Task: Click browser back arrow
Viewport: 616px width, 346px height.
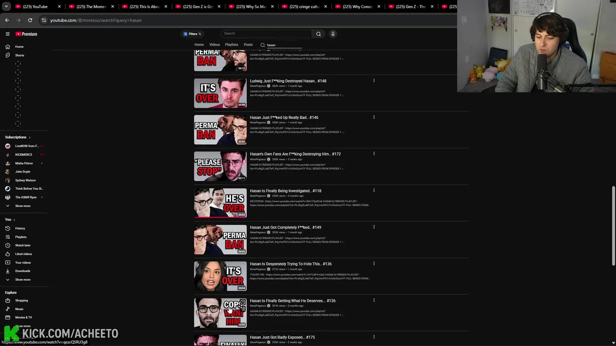Action: pyautogui.click(x=7, y=20)
